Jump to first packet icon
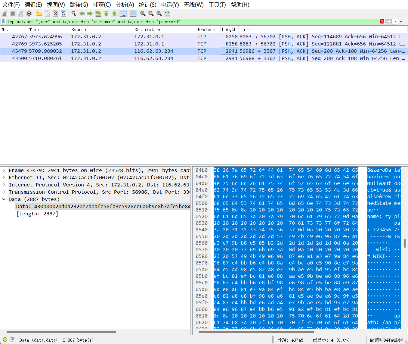The width and height of the screenshot is (408, 344). tap(106, 14)
